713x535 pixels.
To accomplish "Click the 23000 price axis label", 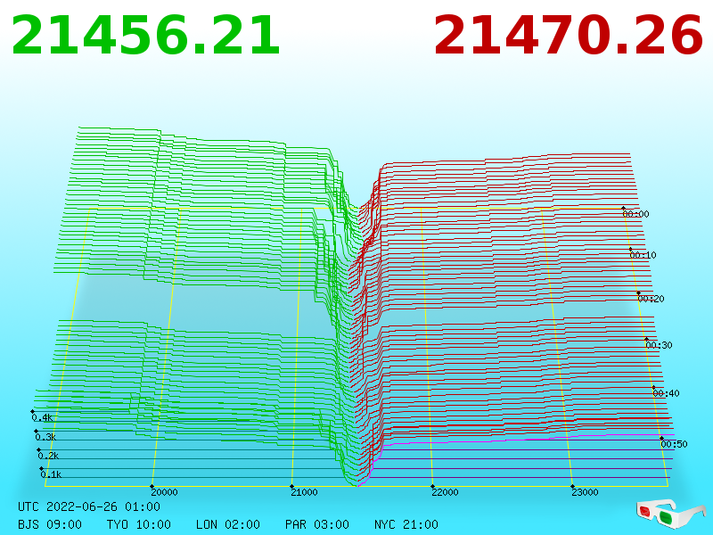I will 585,492.
